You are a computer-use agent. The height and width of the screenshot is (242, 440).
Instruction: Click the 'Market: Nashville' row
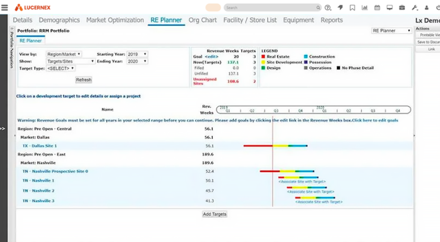coord(215,163)
